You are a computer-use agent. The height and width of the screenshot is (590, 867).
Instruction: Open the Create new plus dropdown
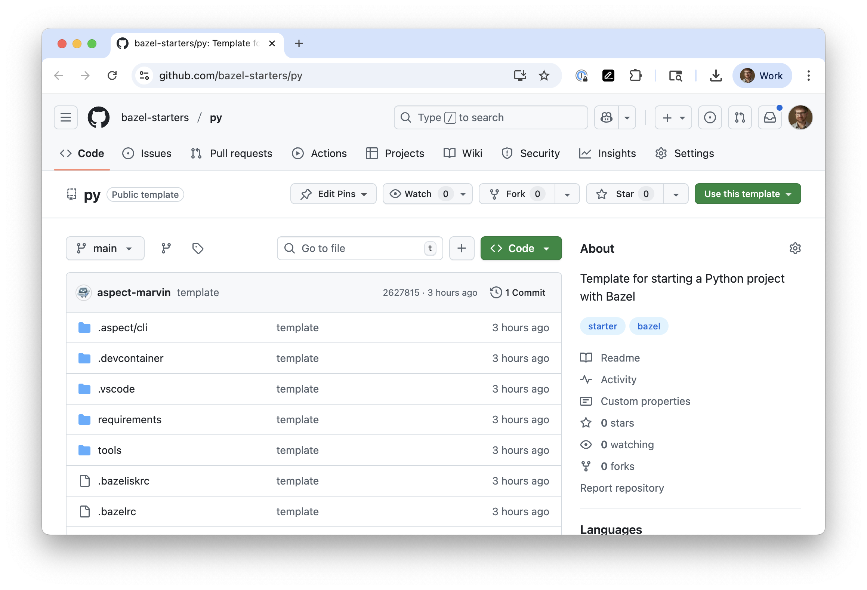point(673,117)
